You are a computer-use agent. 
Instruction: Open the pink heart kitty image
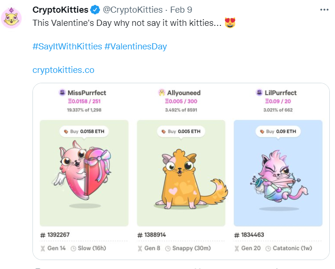(84, 174)
